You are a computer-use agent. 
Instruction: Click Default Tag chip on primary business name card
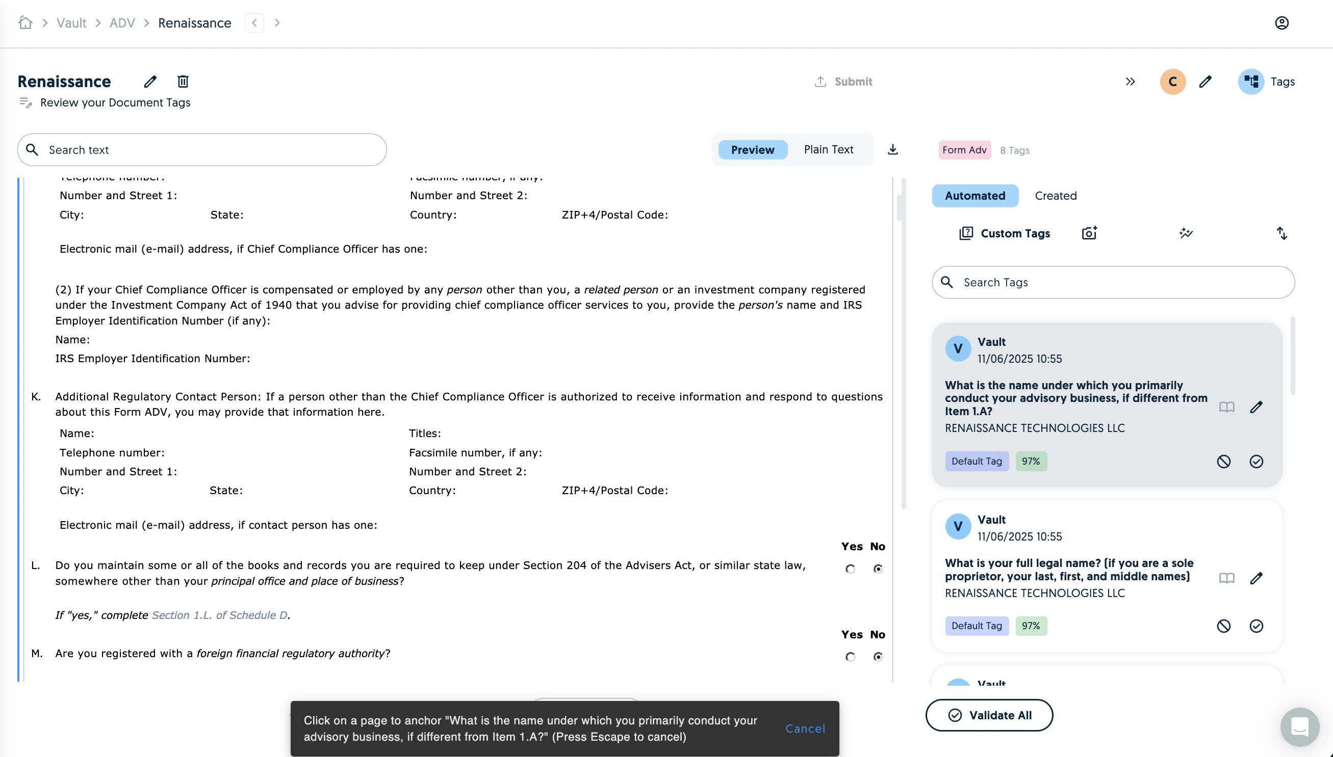(977, 461)
